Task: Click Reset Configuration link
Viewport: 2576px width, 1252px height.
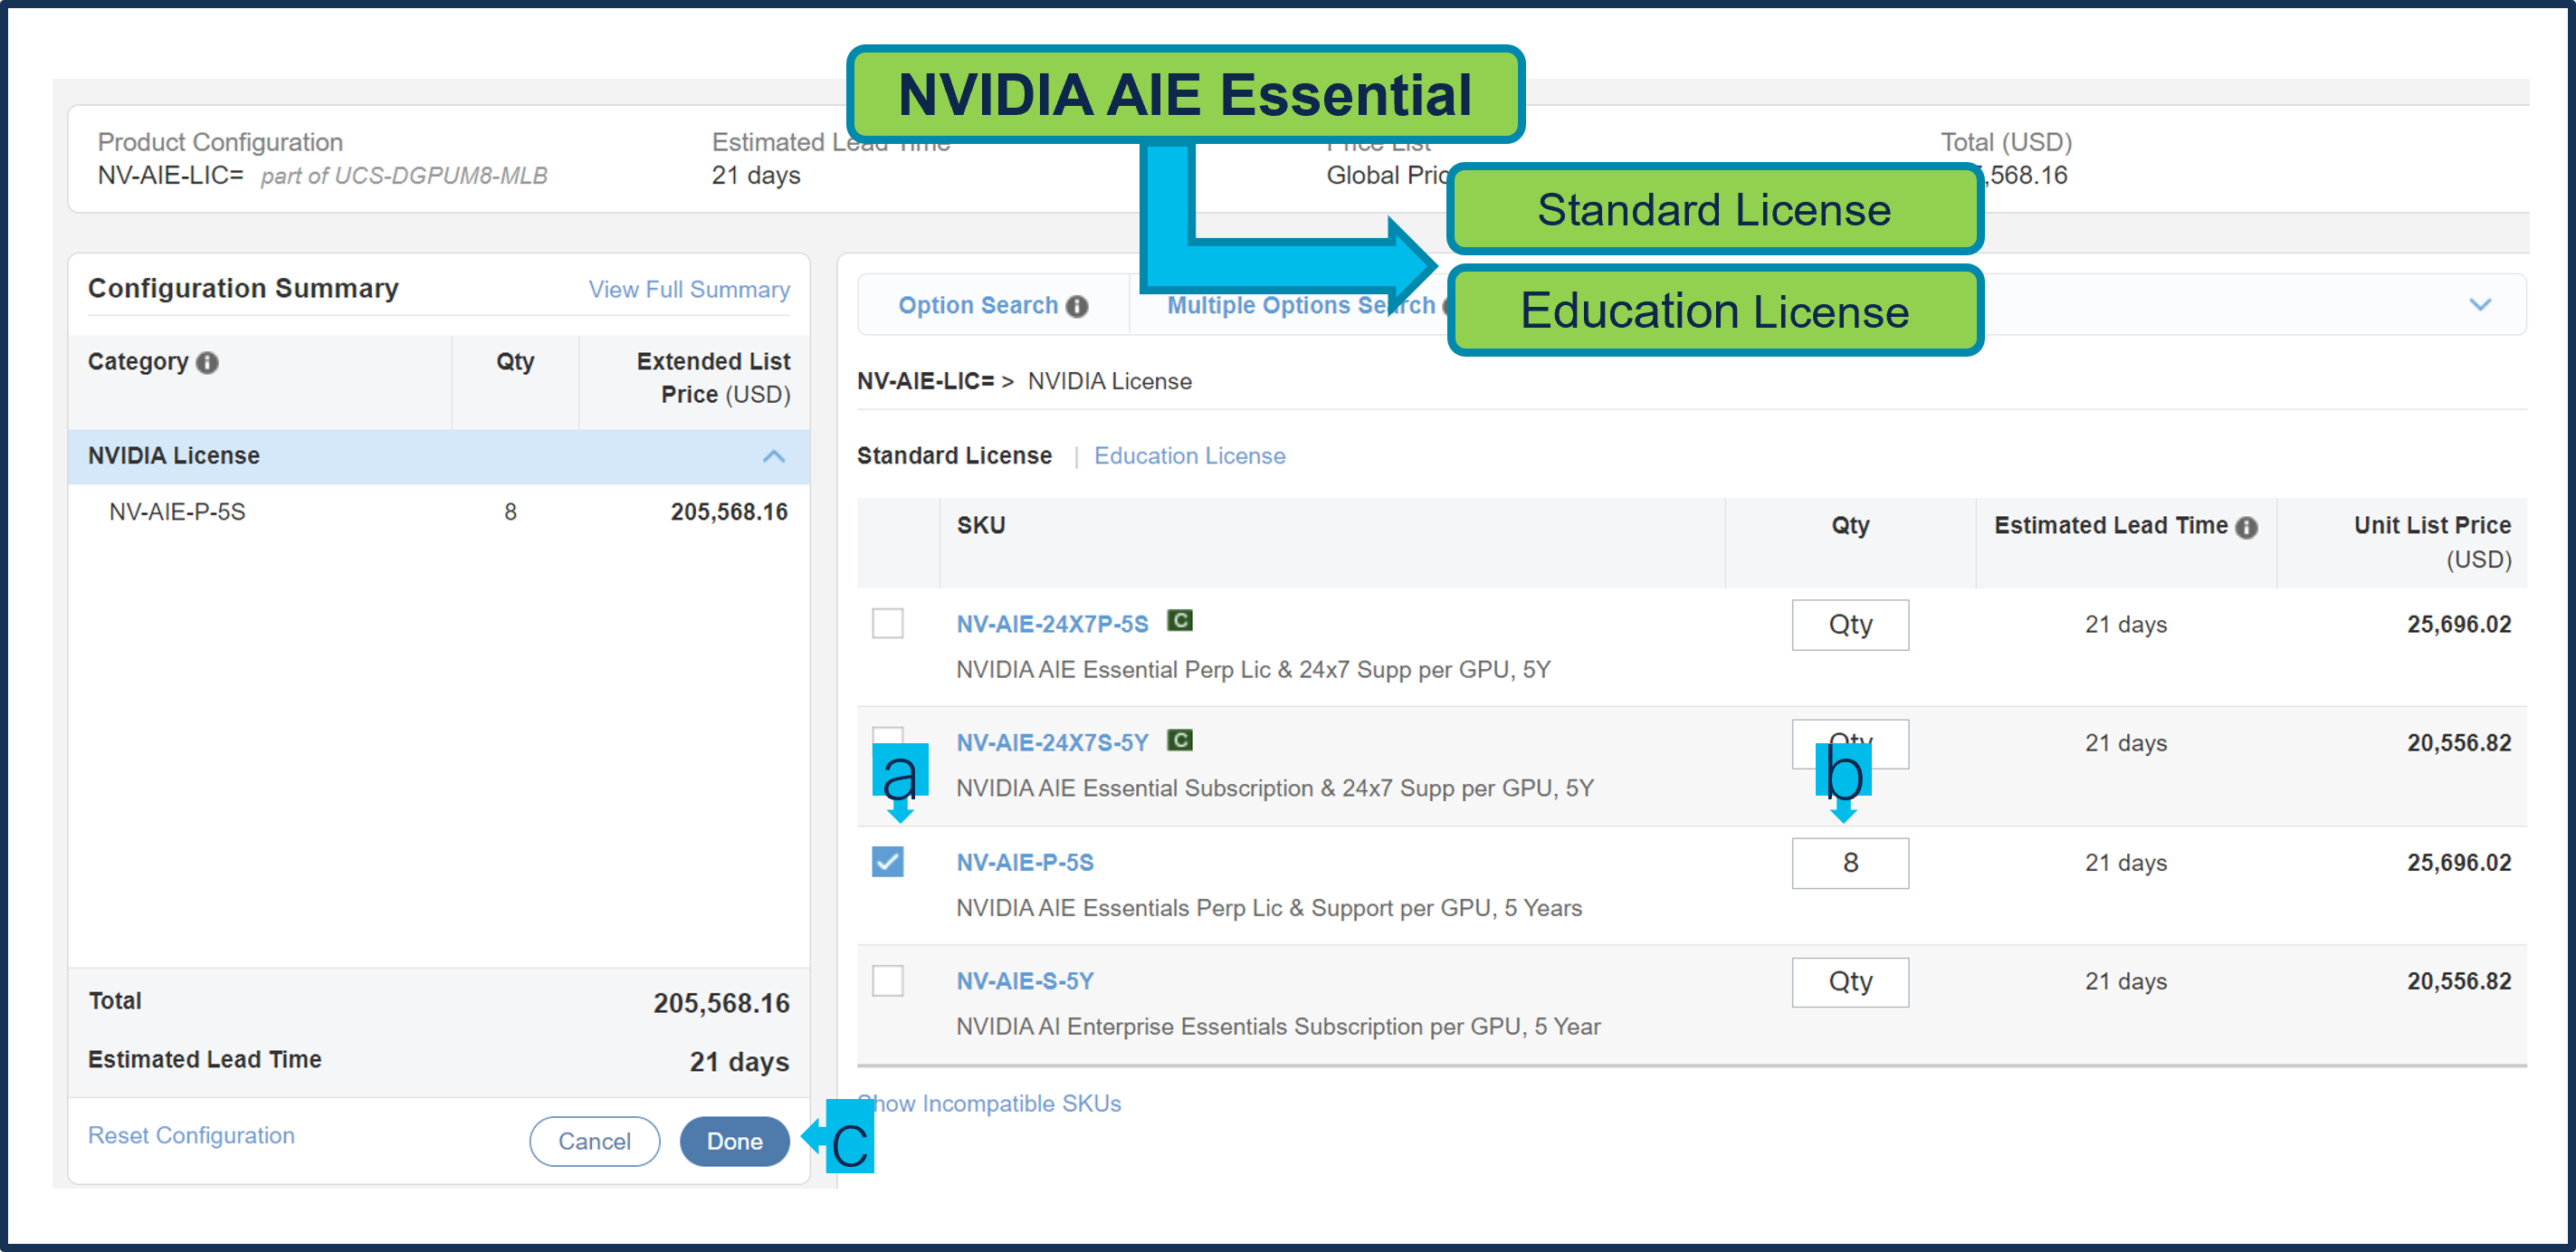Action: pyautogui.click(x=191, y=1135)
